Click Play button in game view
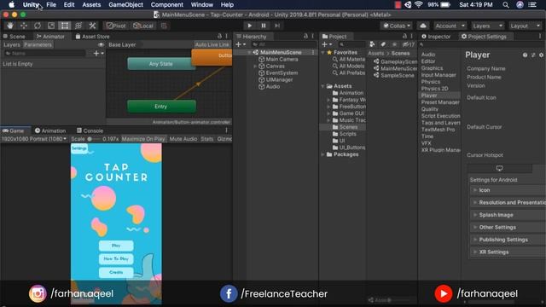546x307 pixels. tap(116, 246)
